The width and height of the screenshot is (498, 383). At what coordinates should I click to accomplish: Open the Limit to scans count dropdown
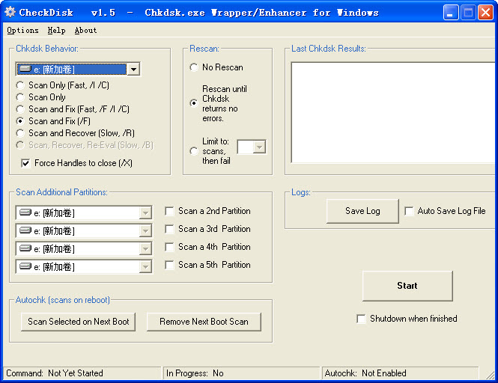[x=259, y=147]
